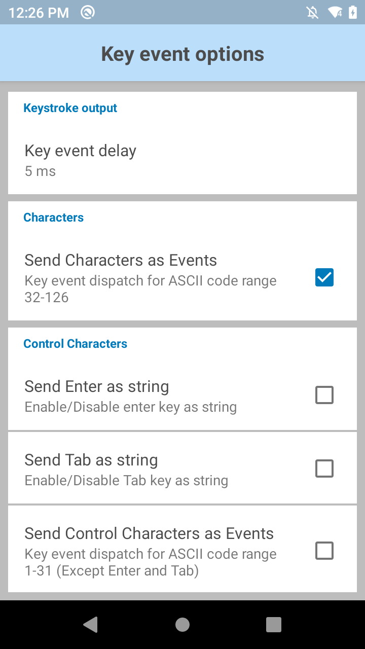
Task: Tap the Wi-Fi signal status icon
Action: pyautogui.click(x=335, y=12)
